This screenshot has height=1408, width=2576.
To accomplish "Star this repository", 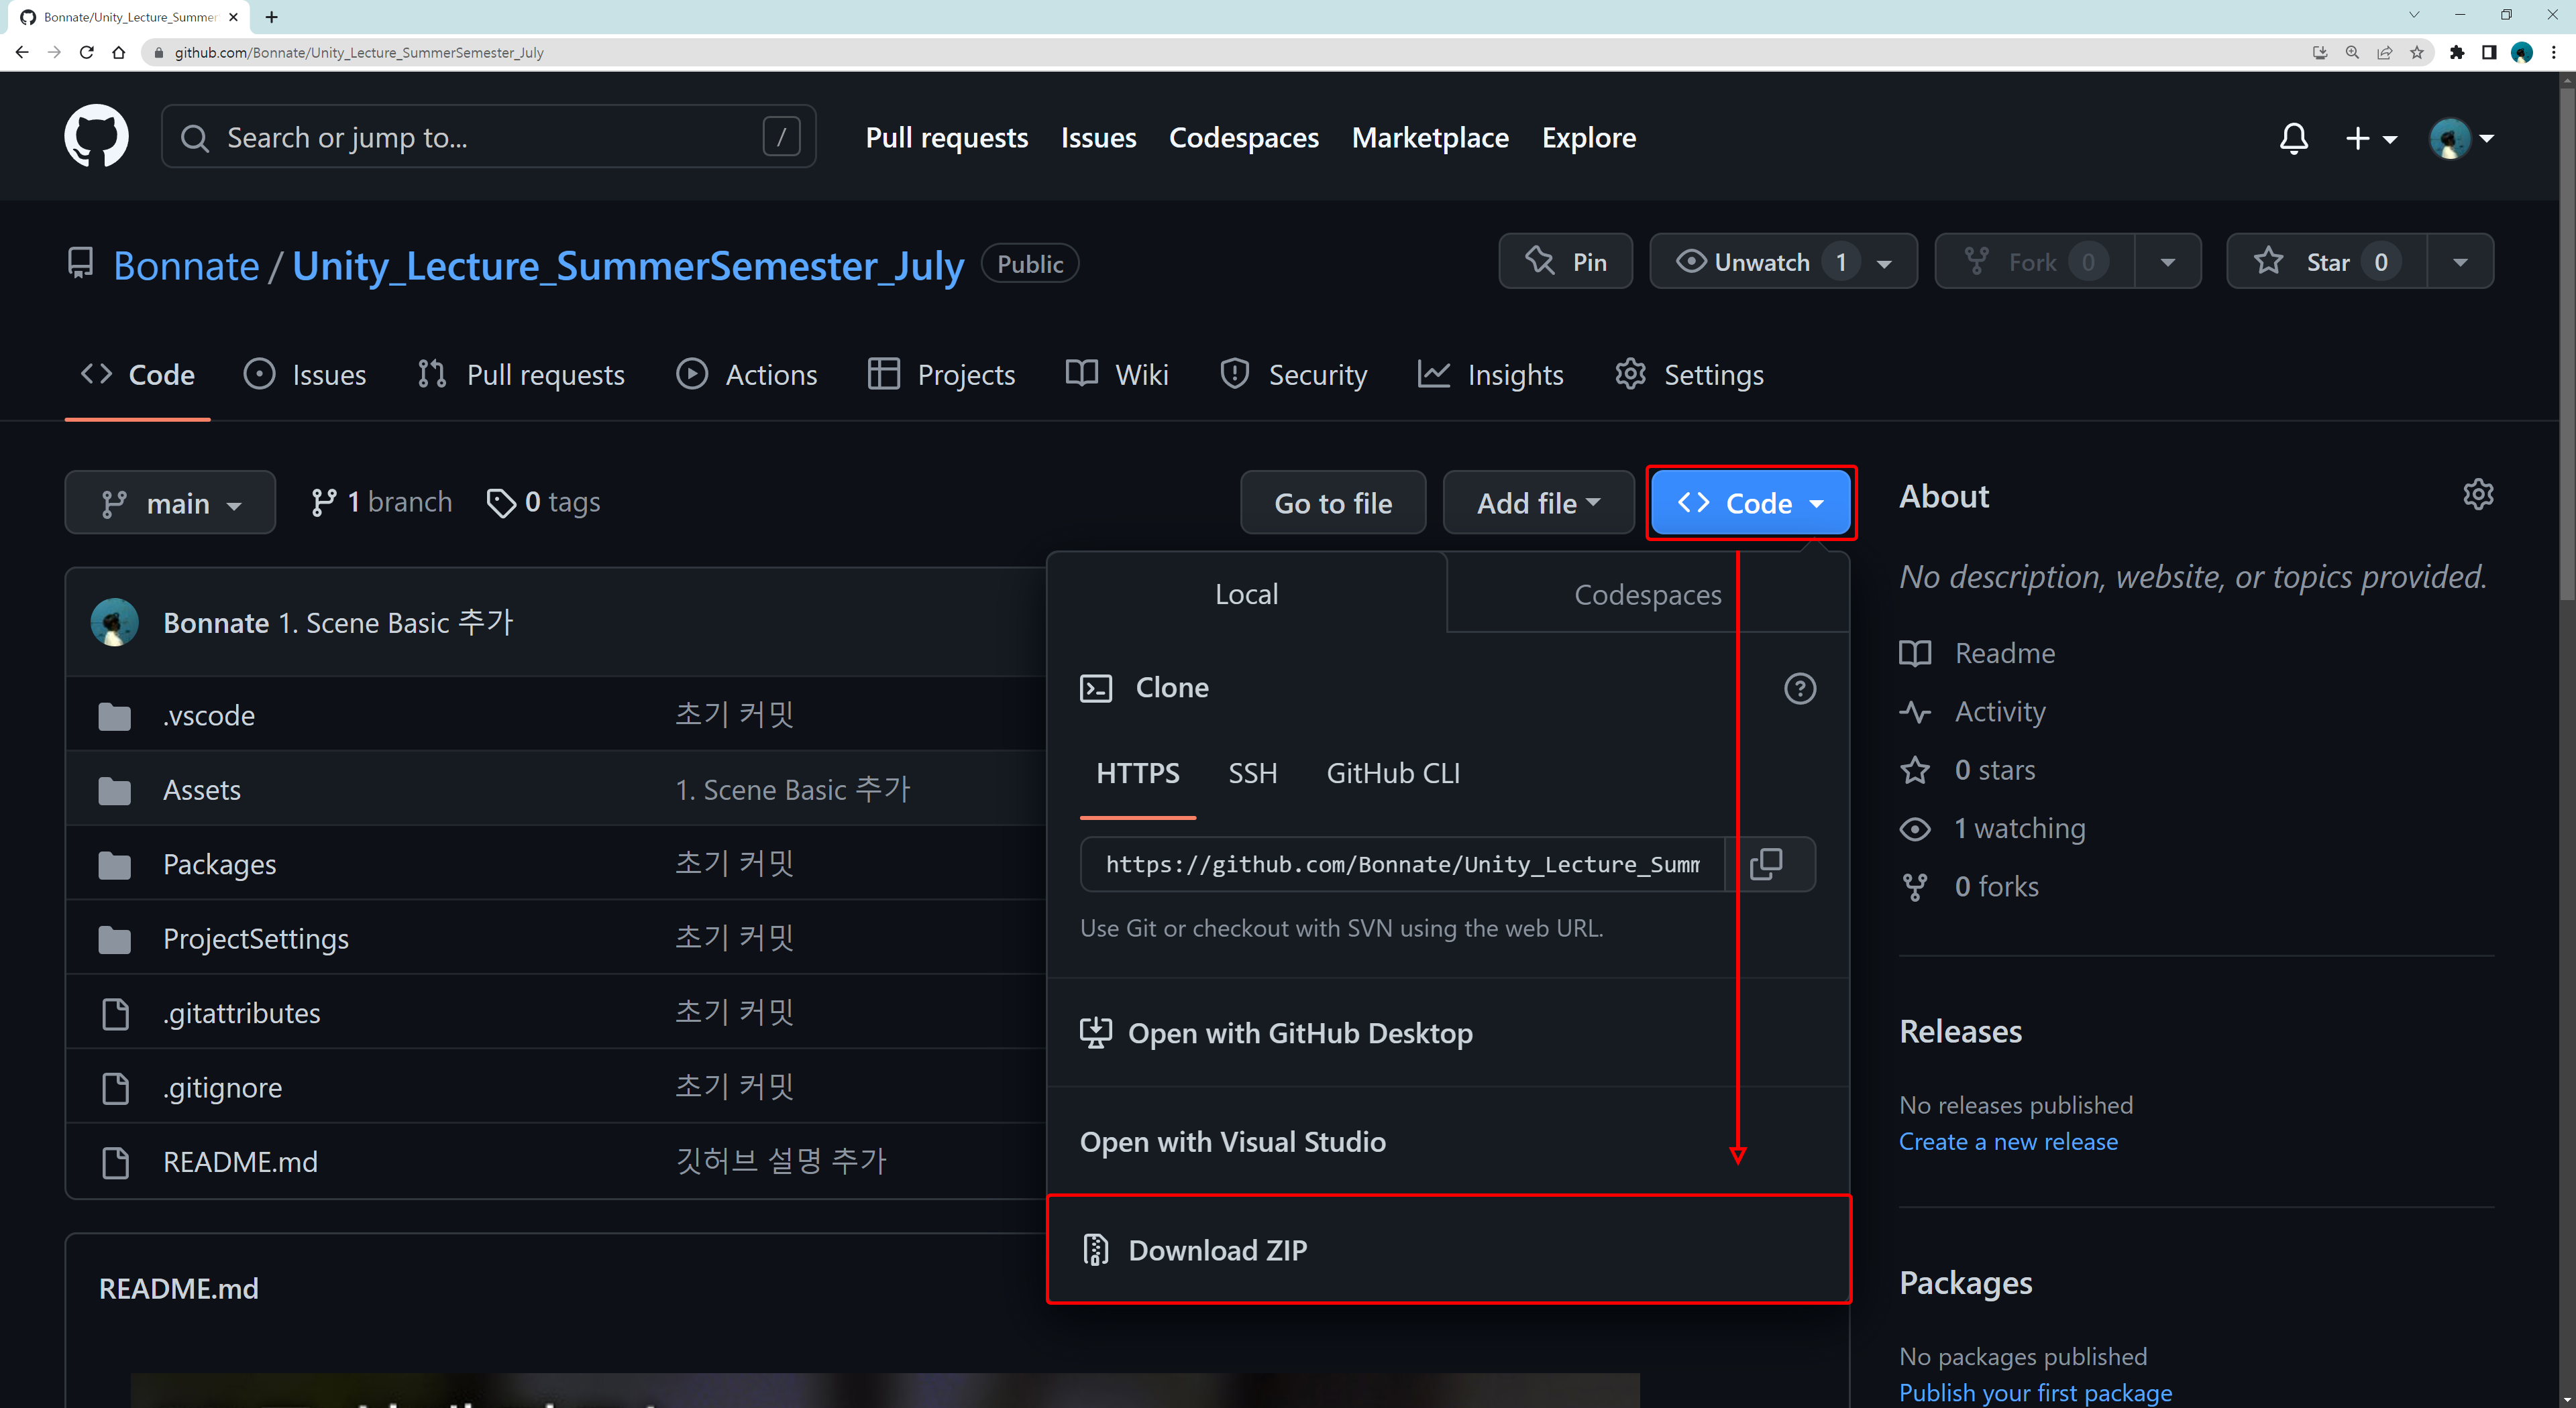I will point(2326,261).
